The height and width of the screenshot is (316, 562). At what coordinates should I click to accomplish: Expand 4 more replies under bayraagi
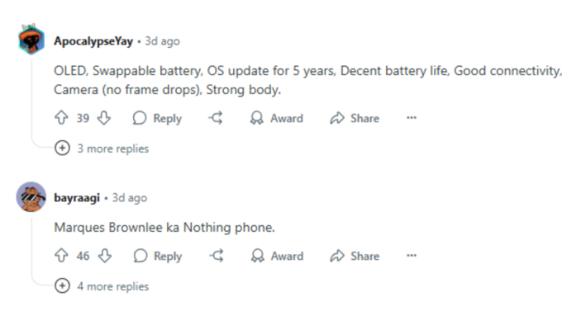point(102,286)
